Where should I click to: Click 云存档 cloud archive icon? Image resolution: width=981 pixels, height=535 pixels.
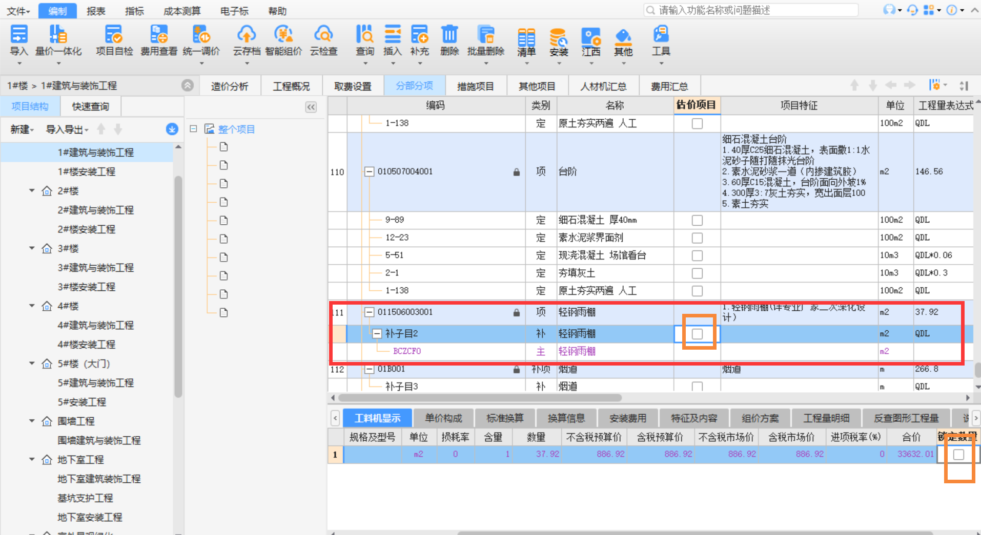click(247, 35)
